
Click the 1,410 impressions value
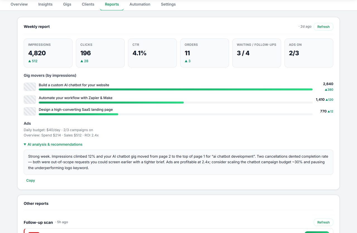tap(320, 100)
